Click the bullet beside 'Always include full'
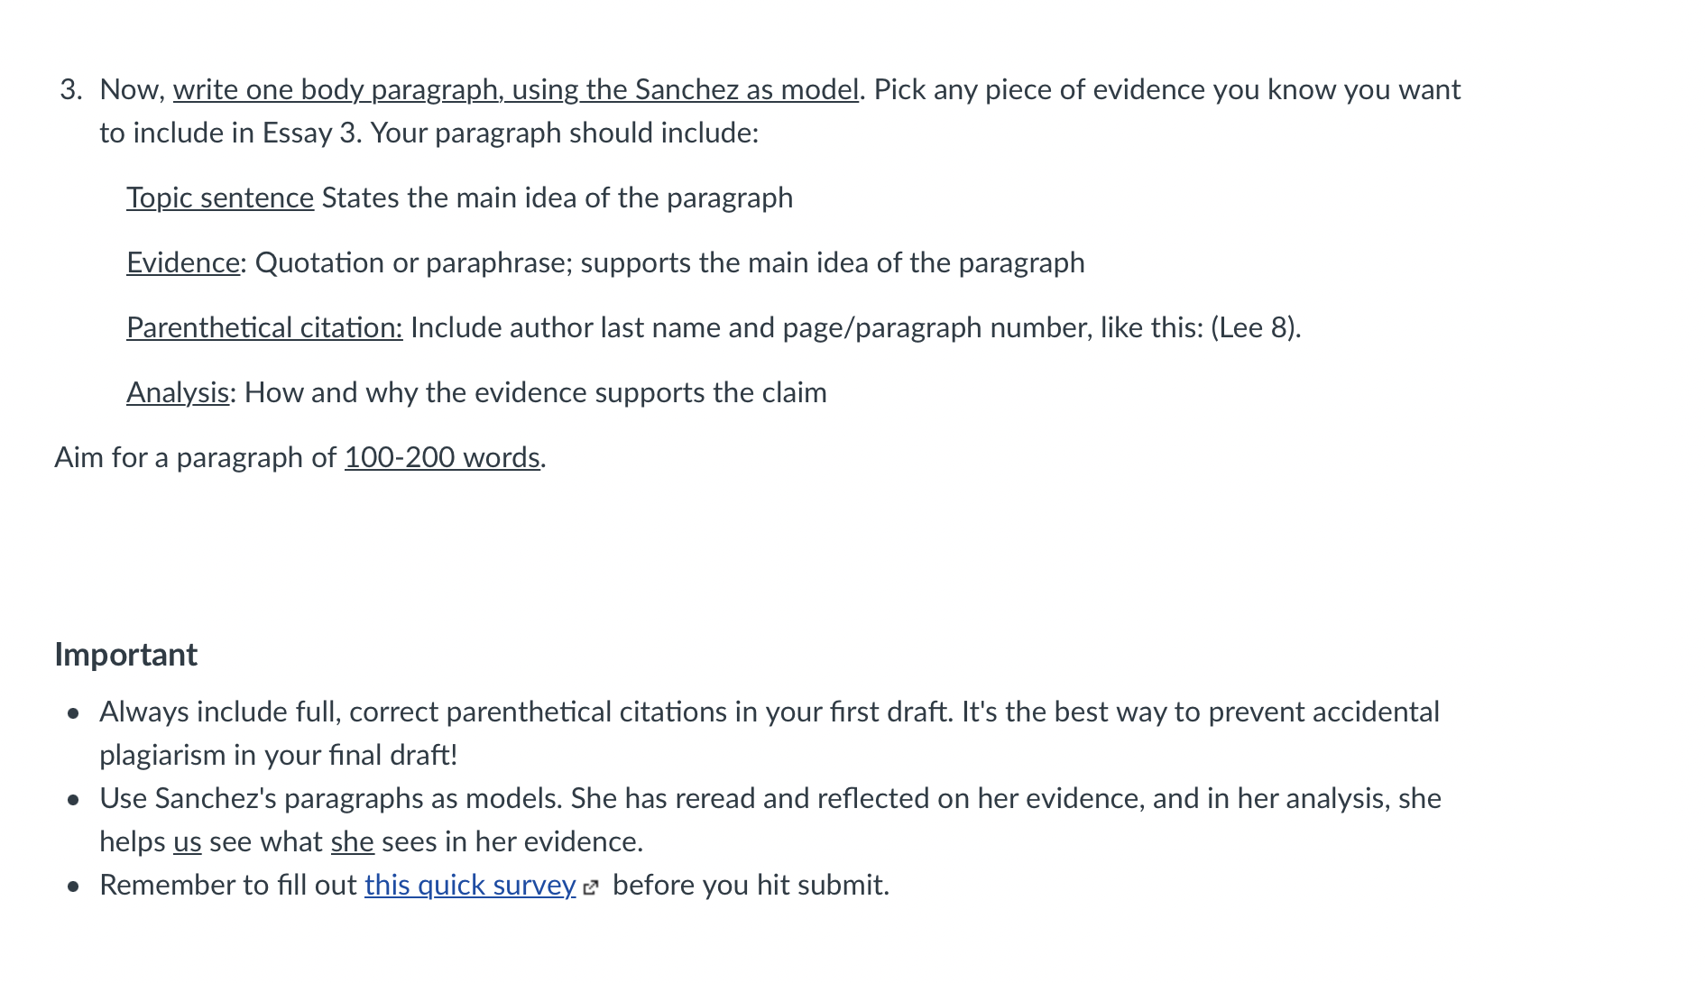1705x983 pixels. [74, 714]
